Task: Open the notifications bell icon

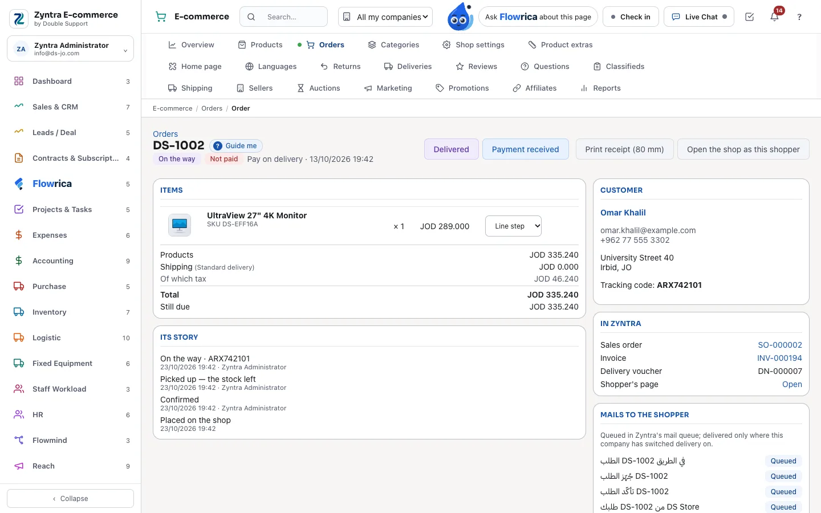Action: tap(774, 17)
